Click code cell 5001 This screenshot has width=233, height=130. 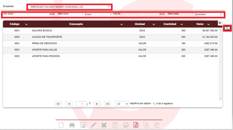(x=17, y=50)
